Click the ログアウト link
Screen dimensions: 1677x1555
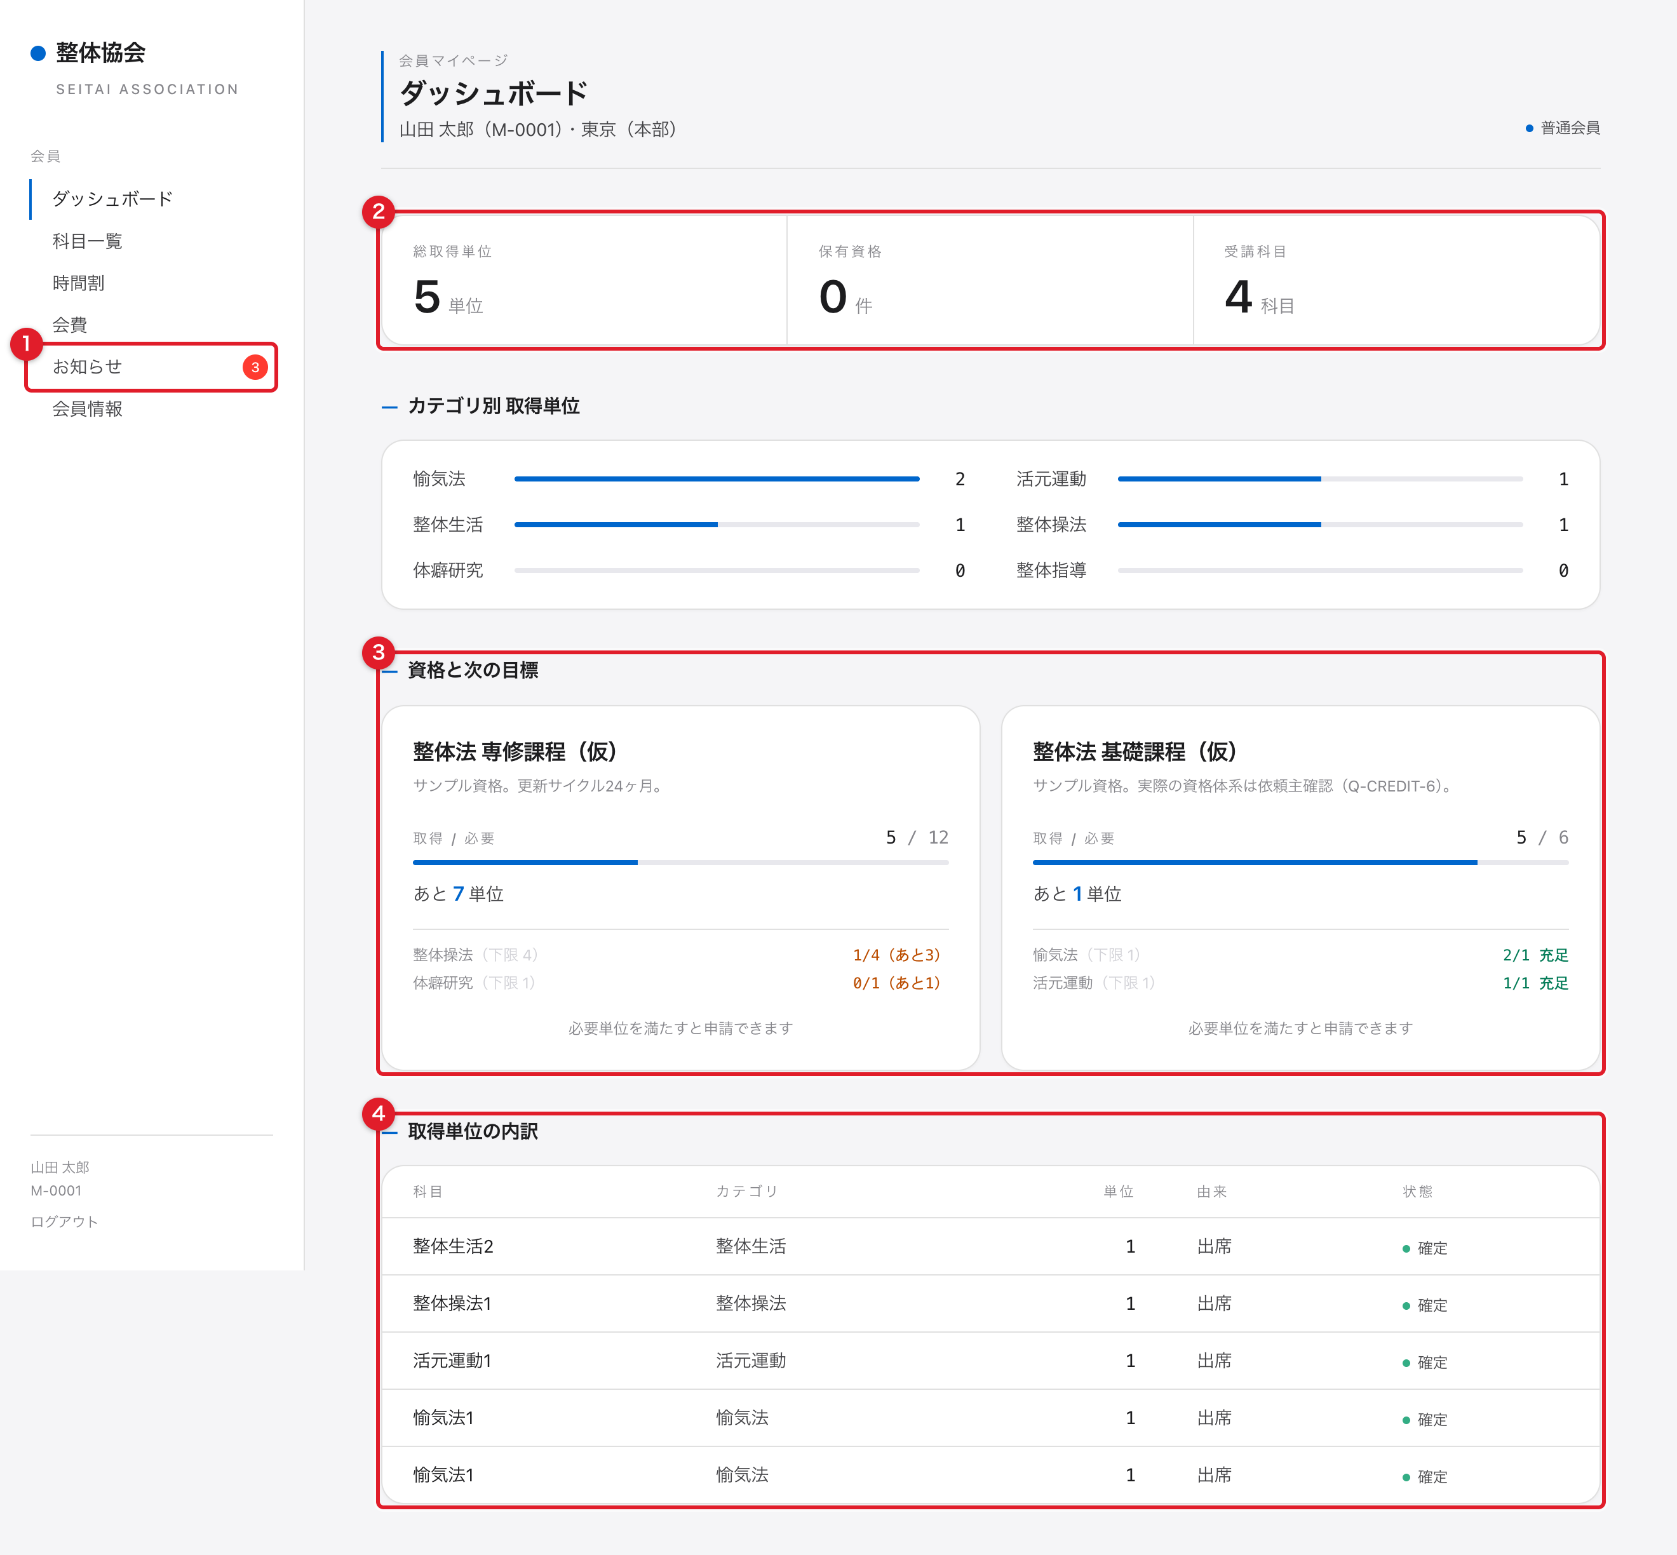[64, 1221]
